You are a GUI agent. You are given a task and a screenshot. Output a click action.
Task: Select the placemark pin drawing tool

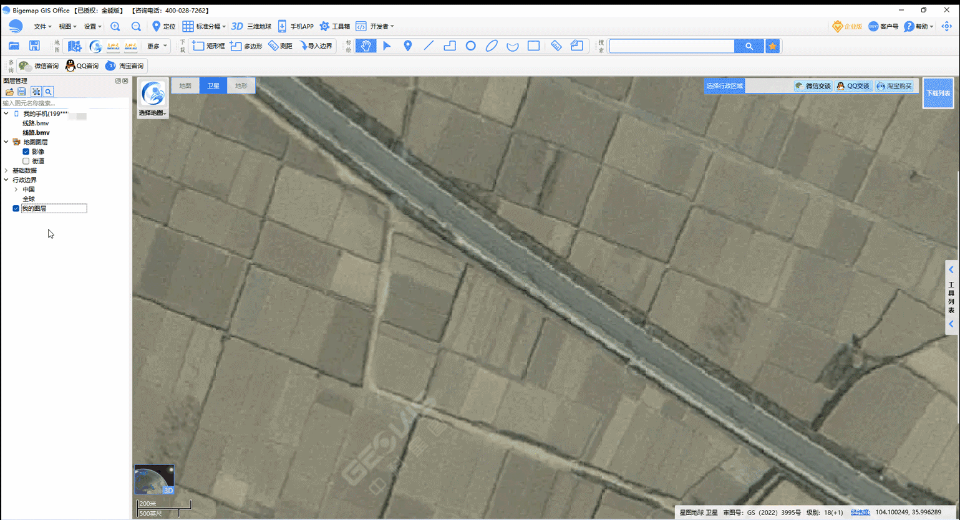[408, 46]
